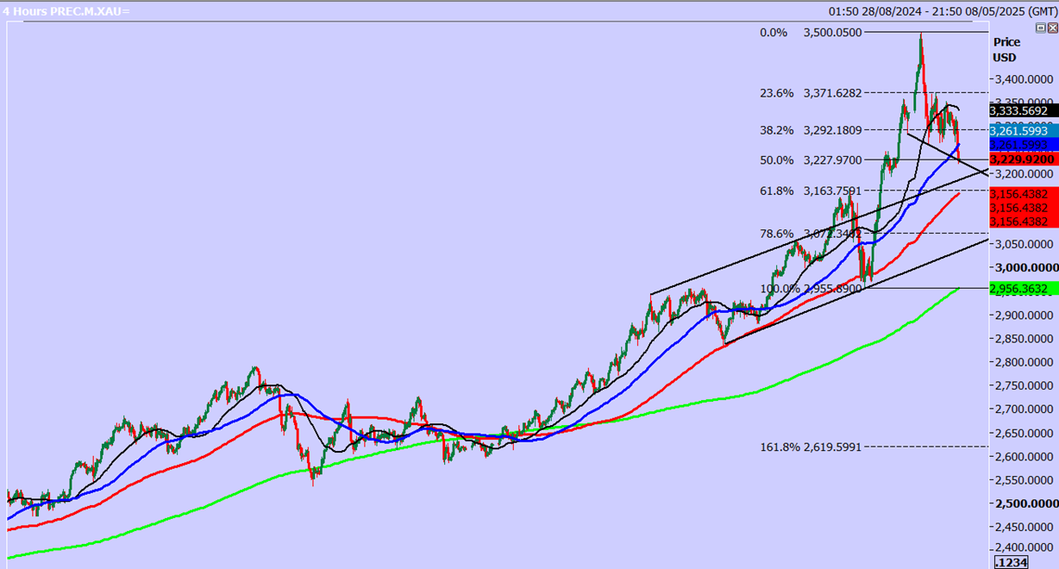Click the 2,500.0000 price axis label

[1025, 503]
